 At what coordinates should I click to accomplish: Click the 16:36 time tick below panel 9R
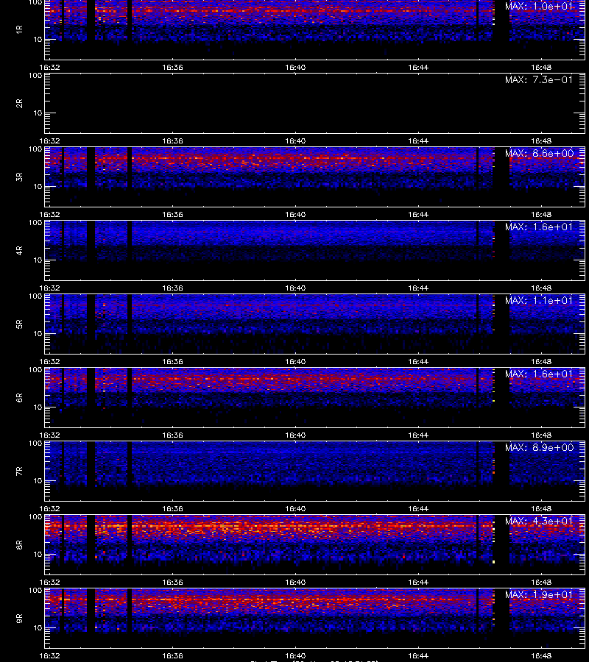point(172,655)
